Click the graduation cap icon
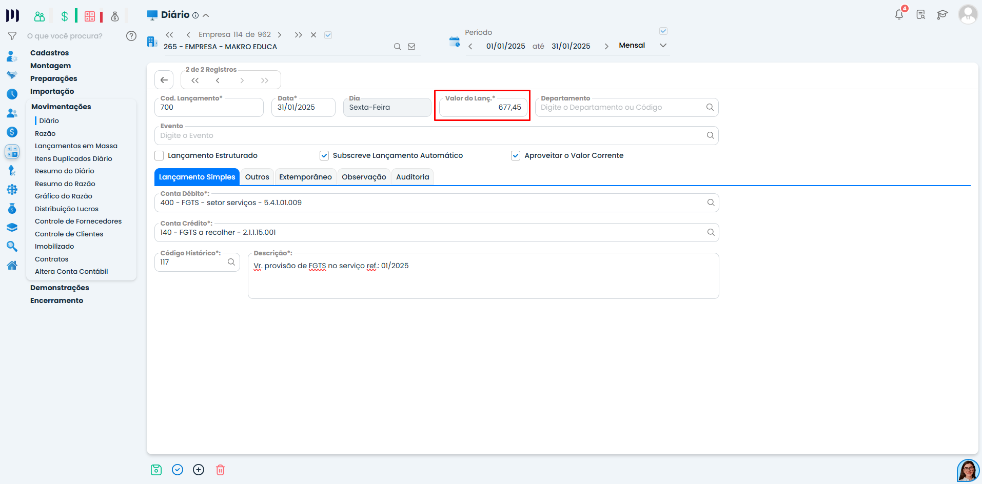This screenshot has width=982, height=484. (942, 15)
